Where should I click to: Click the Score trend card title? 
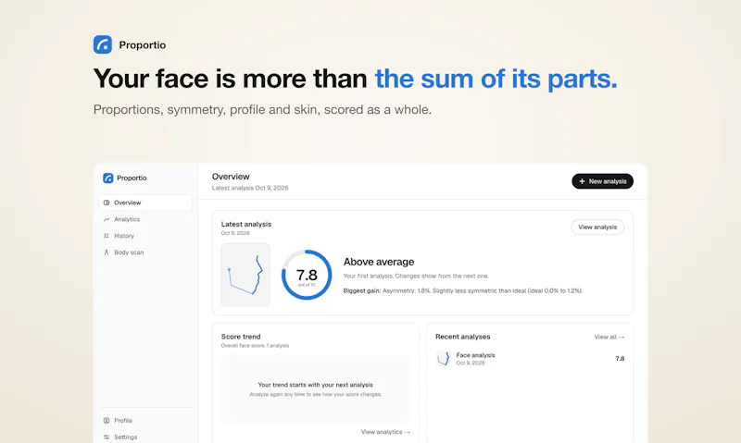[x=241, y=337]
